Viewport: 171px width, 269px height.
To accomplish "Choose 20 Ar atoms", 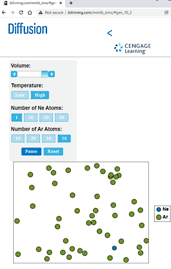I will tap(33, 138).
